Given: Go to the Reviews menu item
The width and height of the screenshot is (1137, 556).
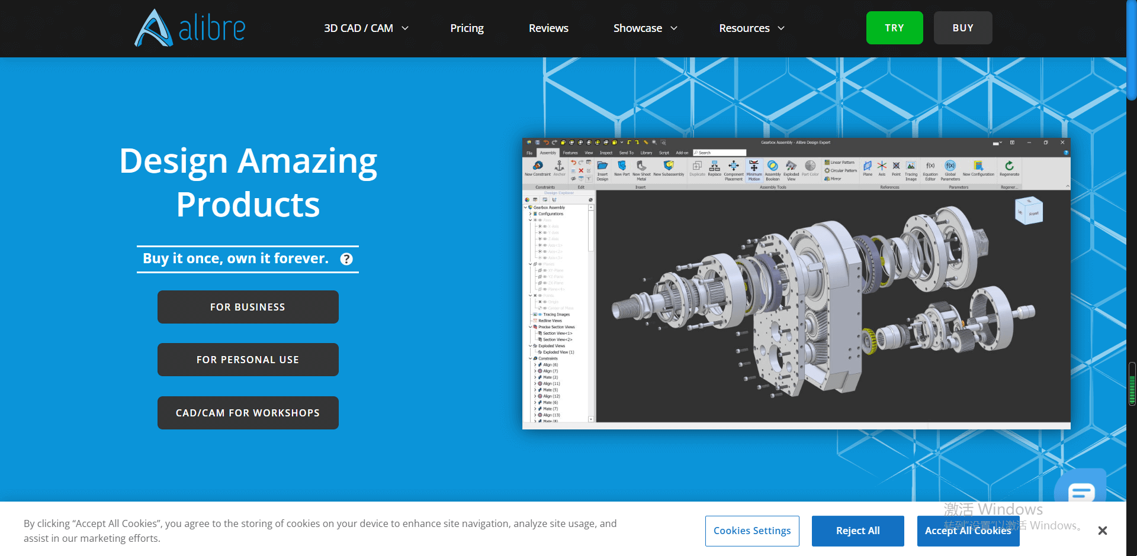Looking at the screenshot, I should point(548,28).
